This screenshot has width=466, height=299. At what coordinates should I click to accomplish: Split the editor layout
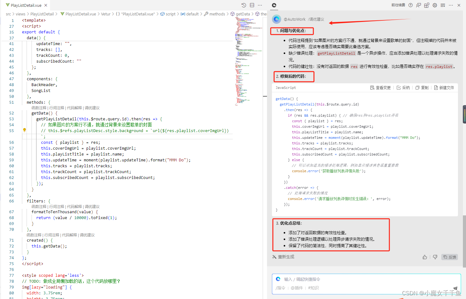pyautogui.click(x=252, y=5)
